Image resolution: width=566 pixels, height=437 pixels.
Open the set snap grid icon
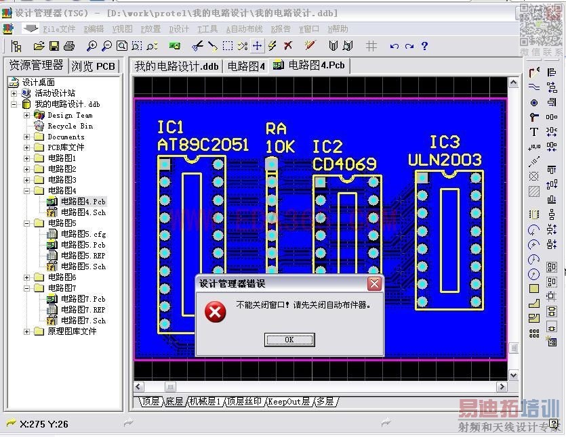click(x=371, y=46)
